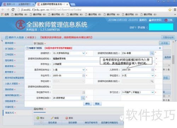Click the 保存 save button
The image size is (177, 128).
coord(87,104)
